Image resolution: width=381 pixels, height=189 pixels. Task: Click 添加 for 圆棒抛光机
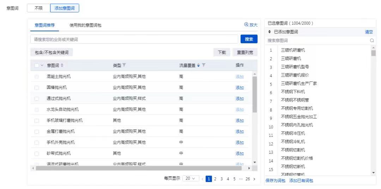click(240, 88)
